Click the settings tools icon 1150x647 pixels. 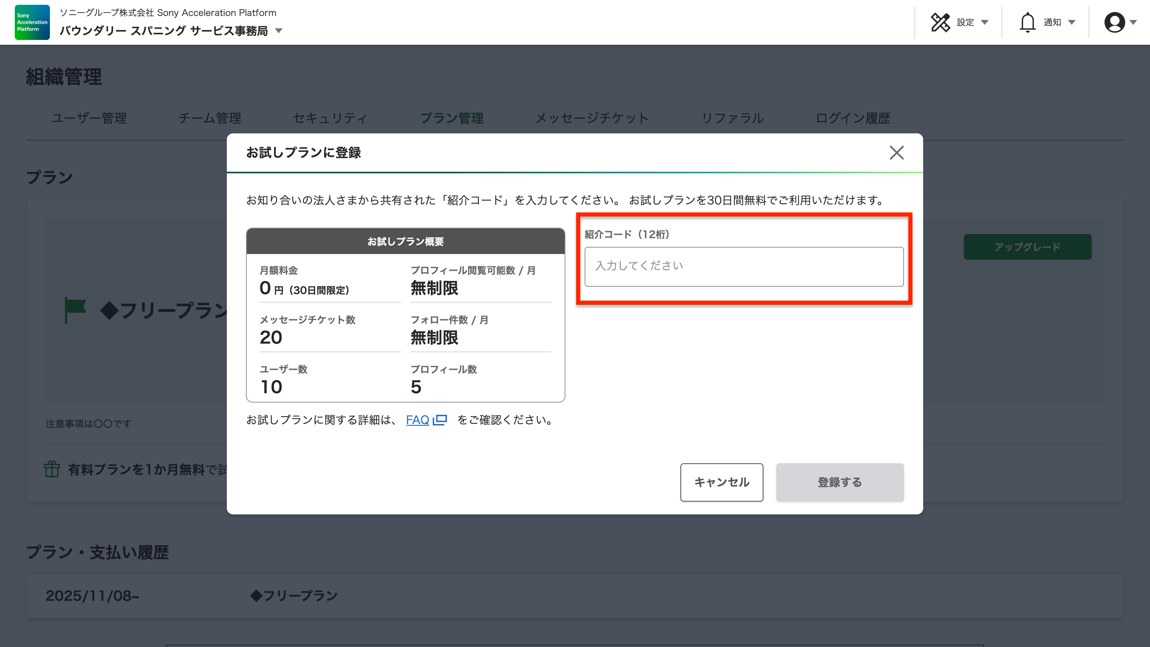pyautogui.click(x=940, y=22)
